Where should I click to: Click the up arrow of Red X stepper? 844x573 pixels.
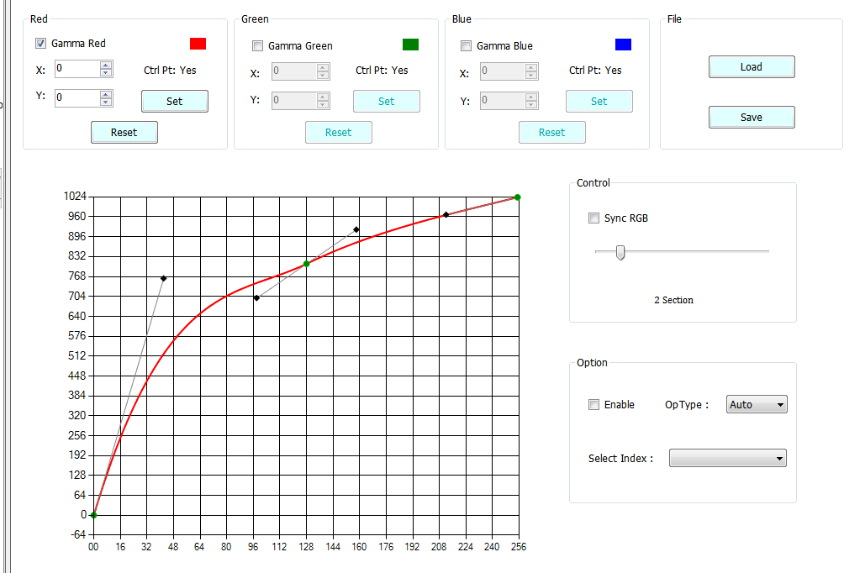coord(108,66)
